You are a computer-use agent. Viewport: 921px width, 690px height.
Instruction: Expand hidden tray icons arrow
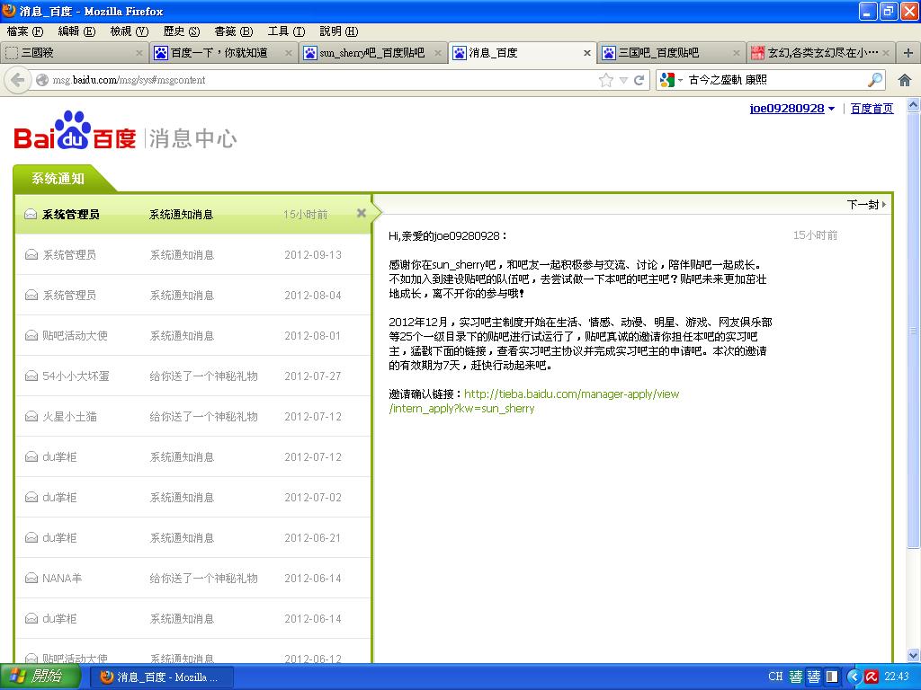pyautogui.click(x=854, y=677)
